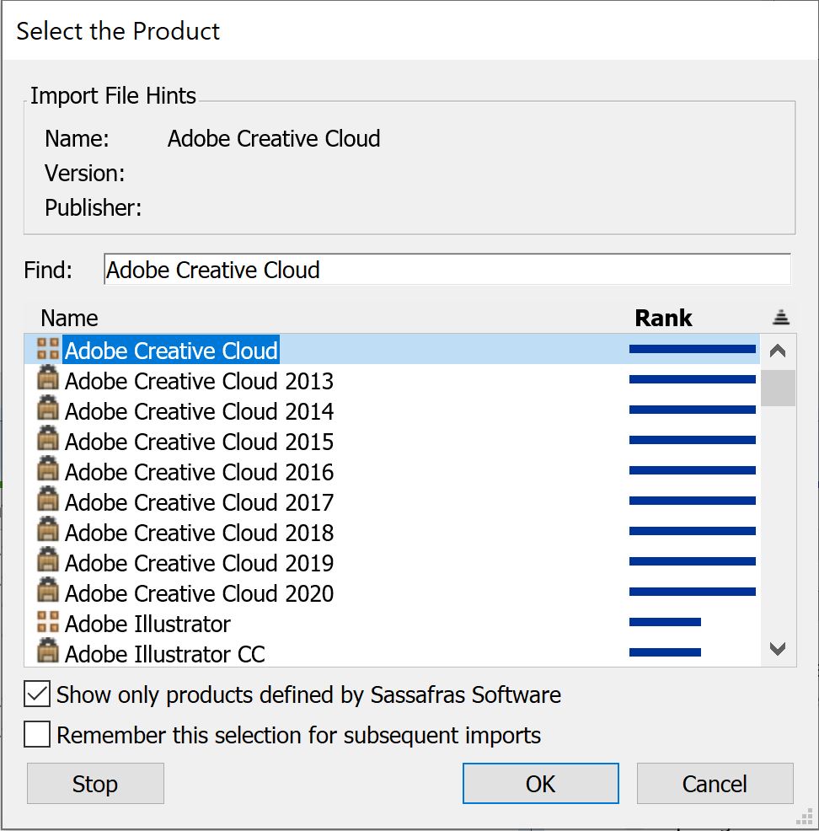Select the Adobe Creative Cloud row
This screenshot has height=831, width=819.
pyautogui.click(x=392, y=349)
